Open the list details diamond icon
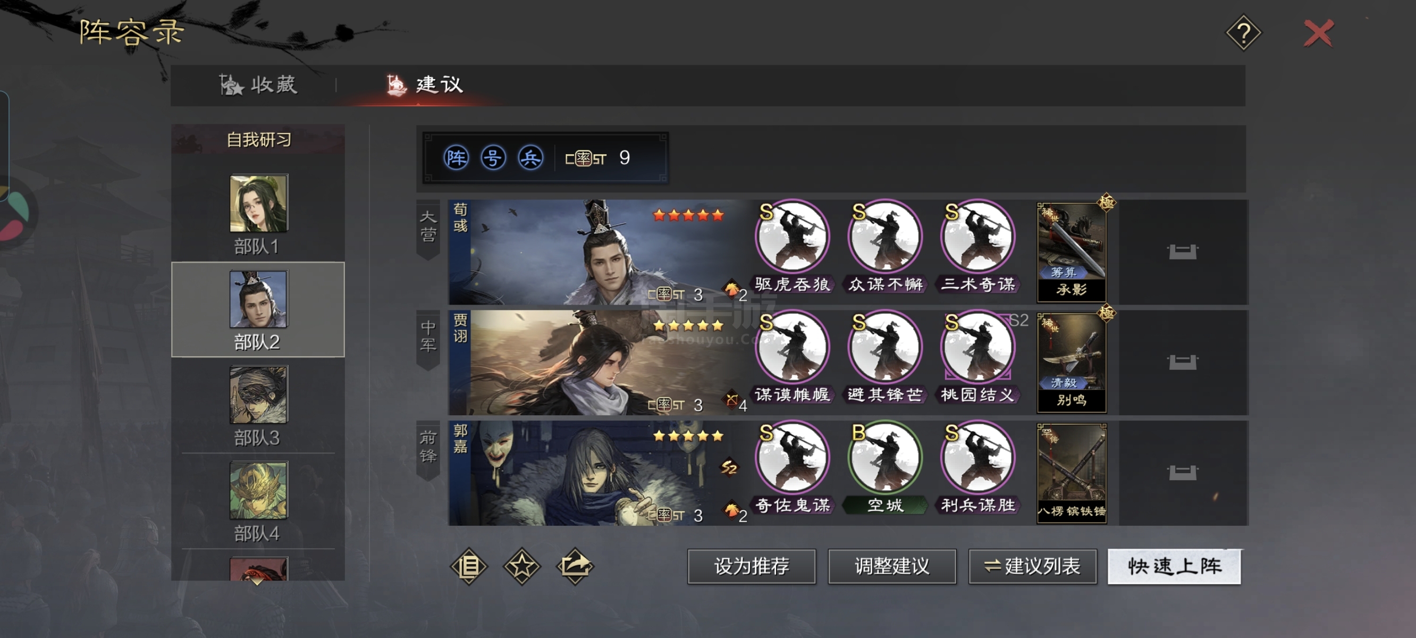 click(469, 567)
